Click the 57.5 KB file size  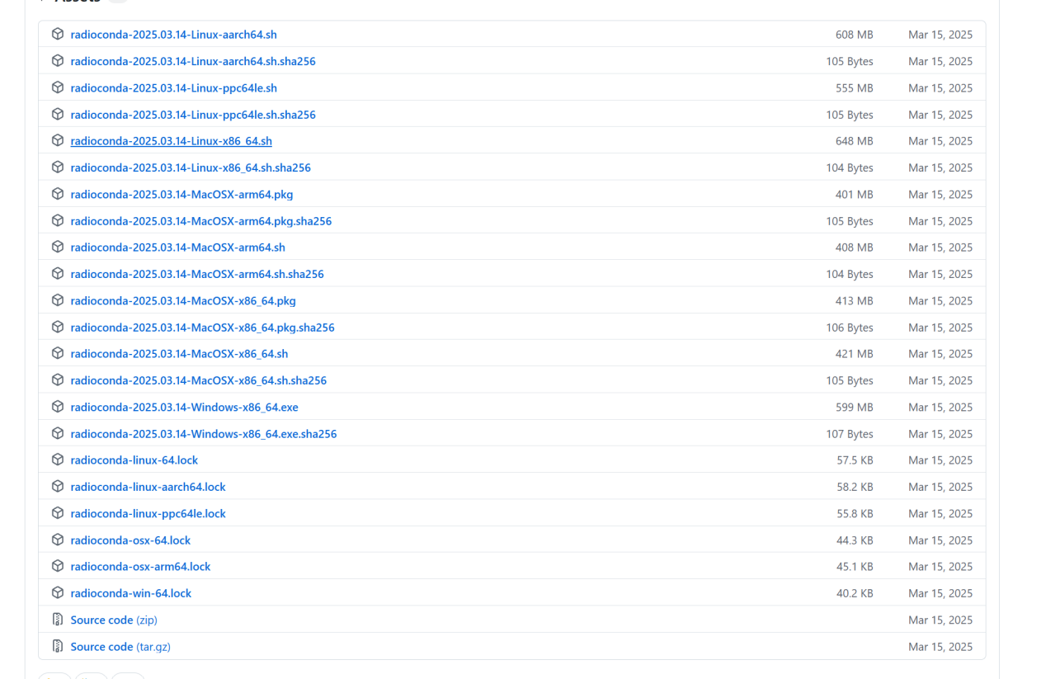(x=855, y=460)
